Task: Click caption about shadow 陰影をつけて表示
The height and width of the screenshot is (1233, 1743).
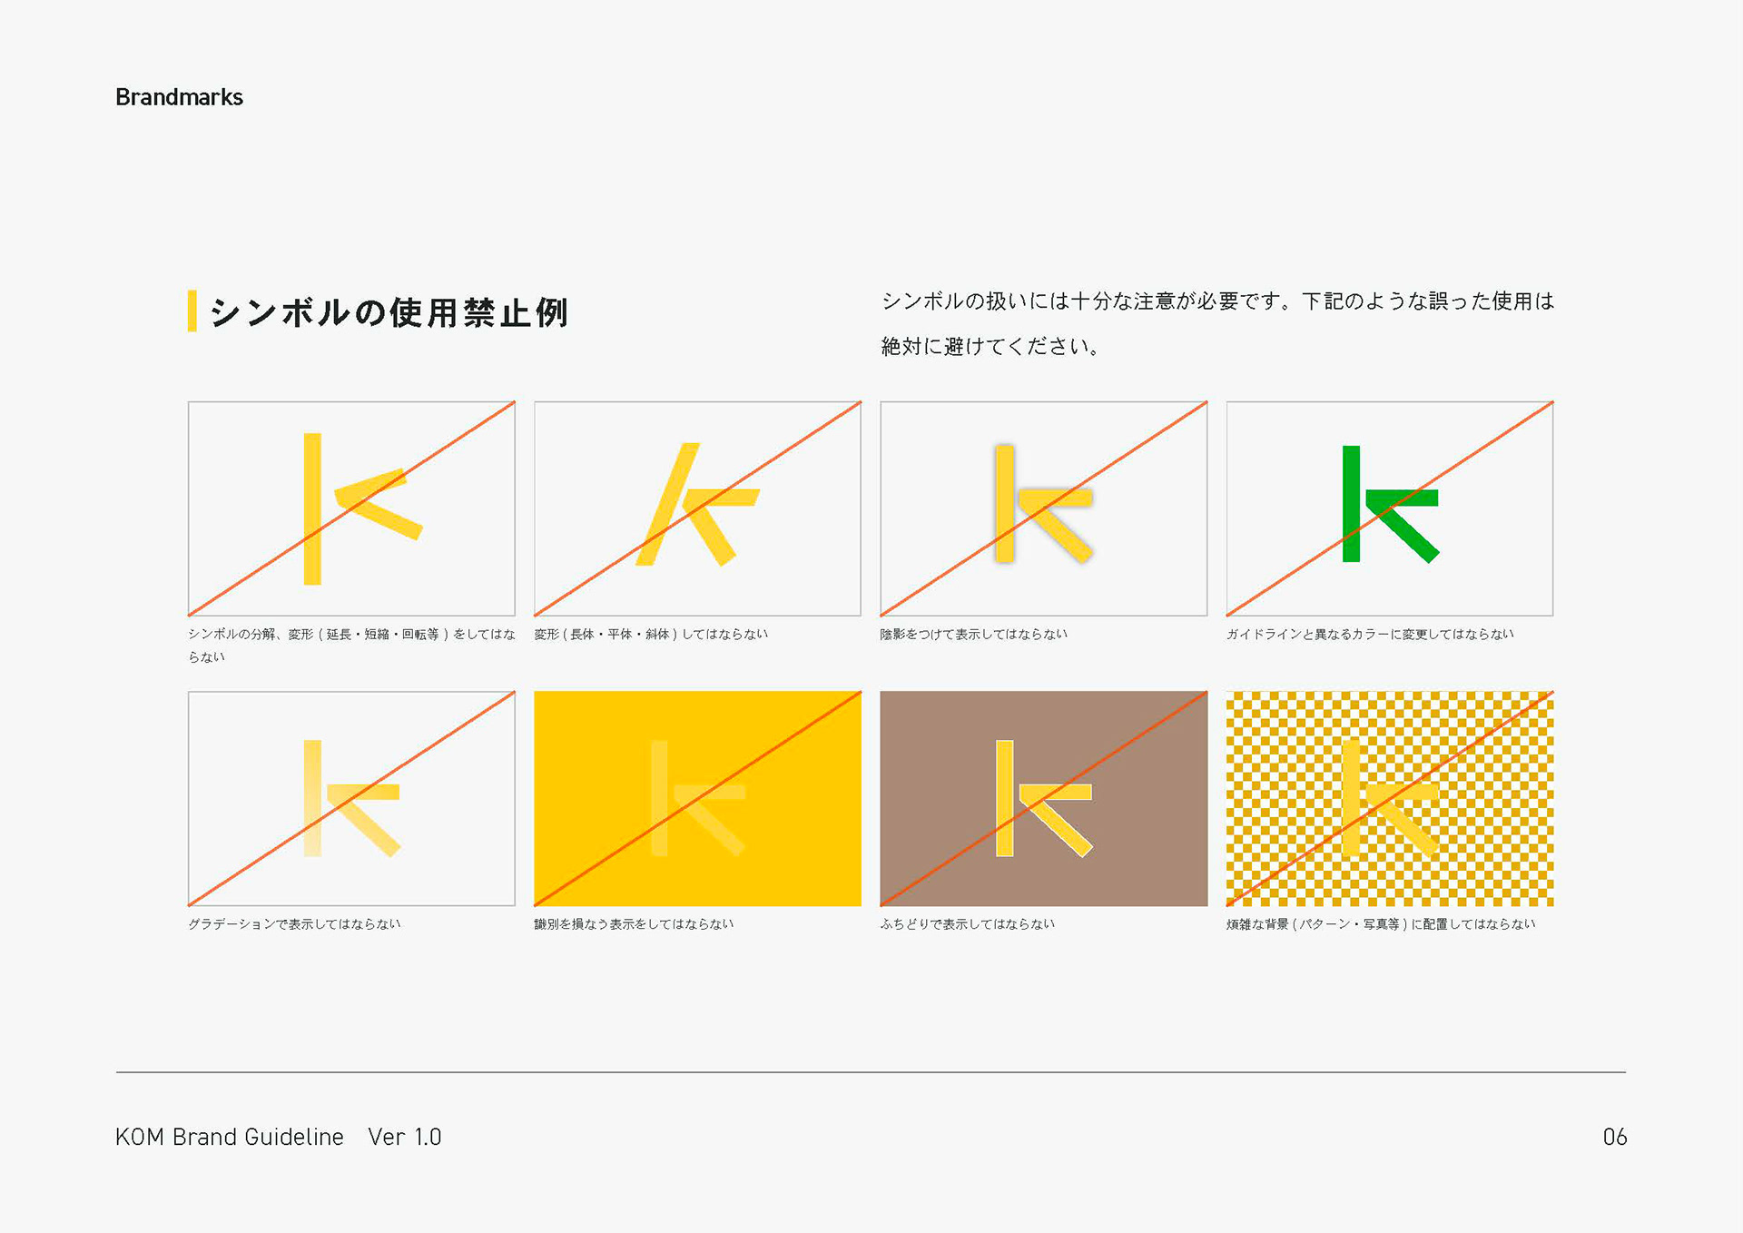Action: coord(973,634)
